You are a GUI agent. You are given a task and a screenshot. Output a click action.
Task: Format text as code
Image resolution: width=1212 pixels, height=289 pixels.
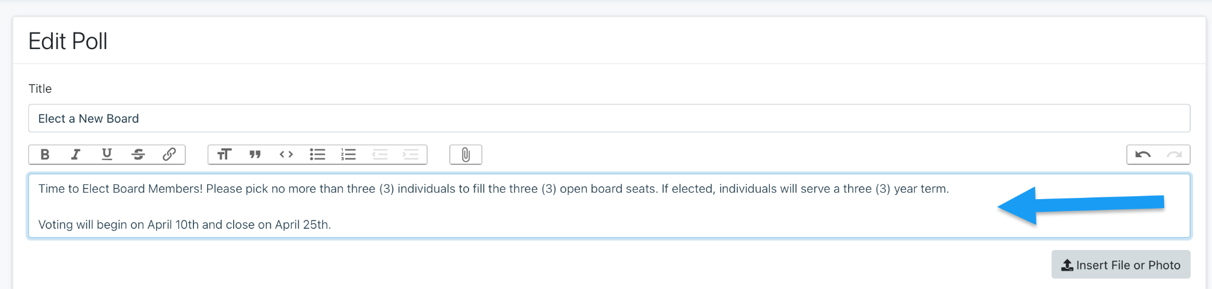(x=286, y=154)
